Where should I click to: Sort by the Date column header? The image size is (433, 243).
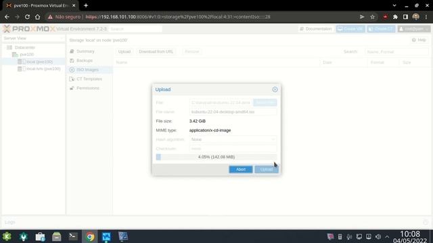click(344, 63)
